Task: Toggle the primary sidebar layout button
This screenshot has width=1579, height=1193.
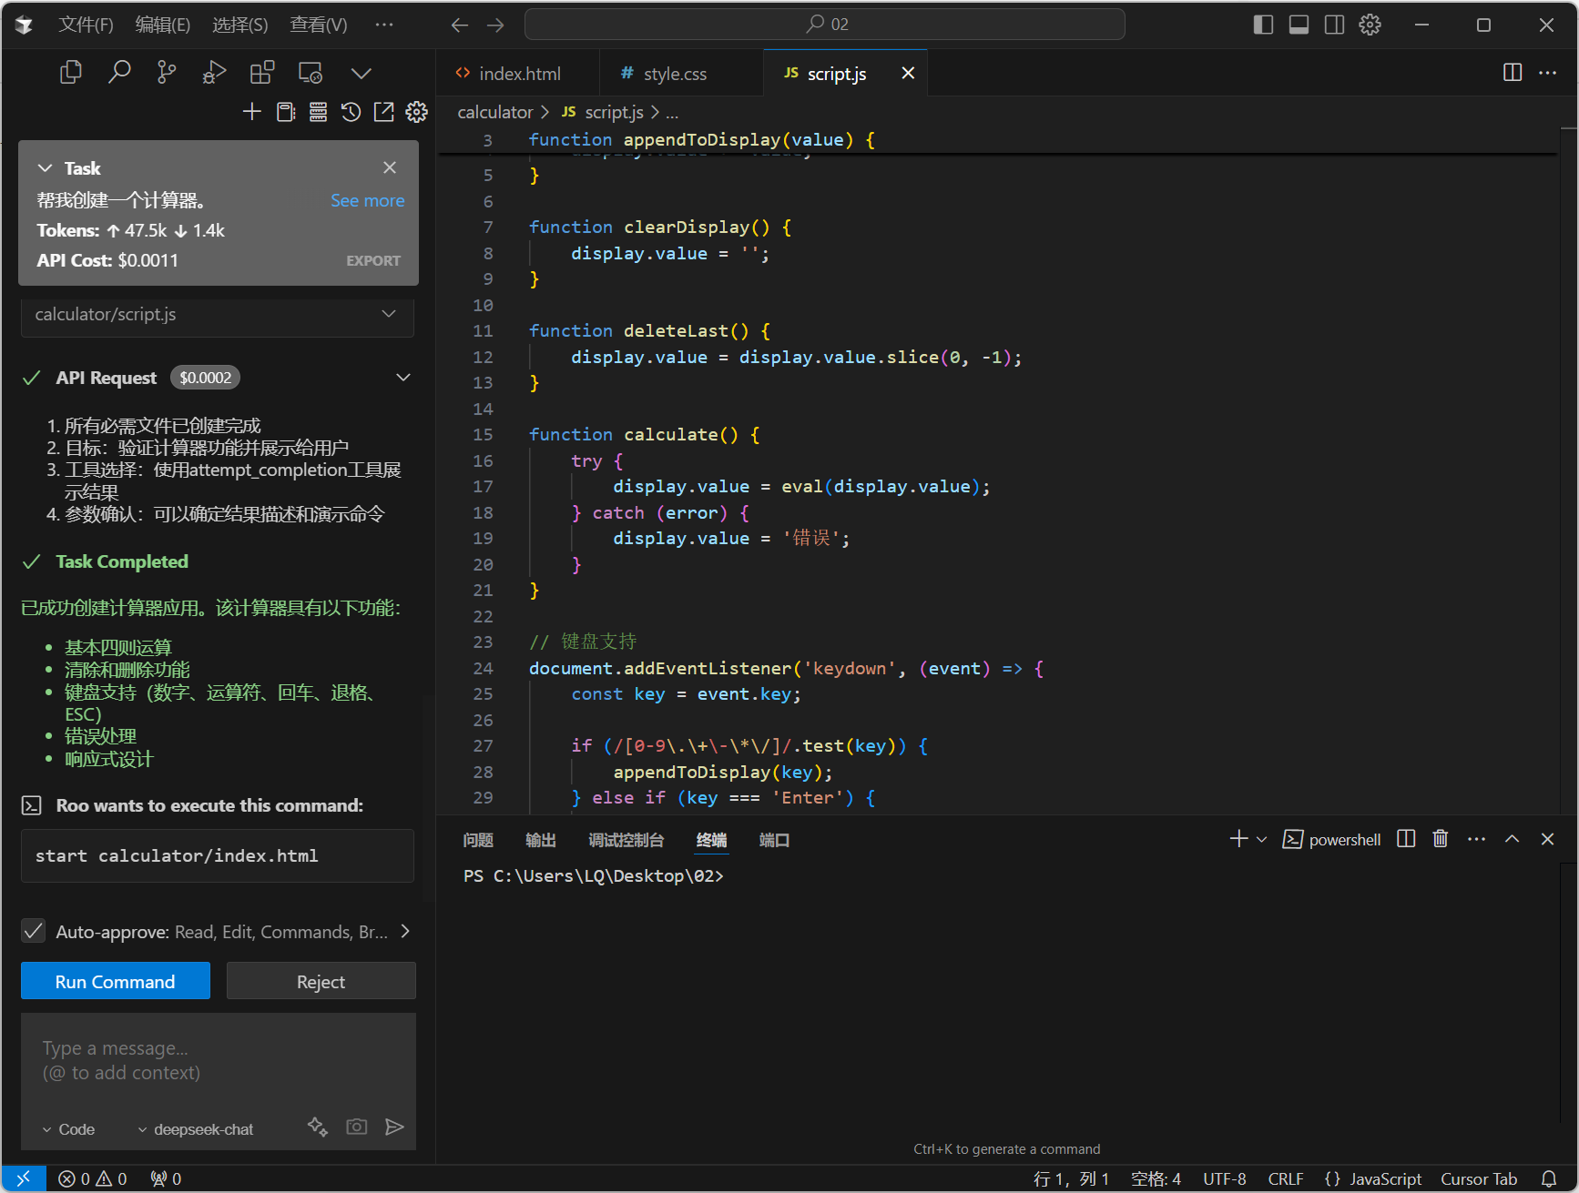Action: (1263, 25)
